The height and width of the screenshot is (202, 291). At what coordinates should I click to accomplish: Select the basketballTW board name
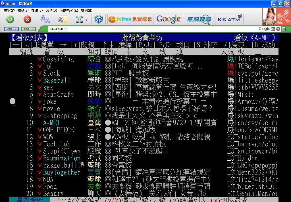point(63,165)
